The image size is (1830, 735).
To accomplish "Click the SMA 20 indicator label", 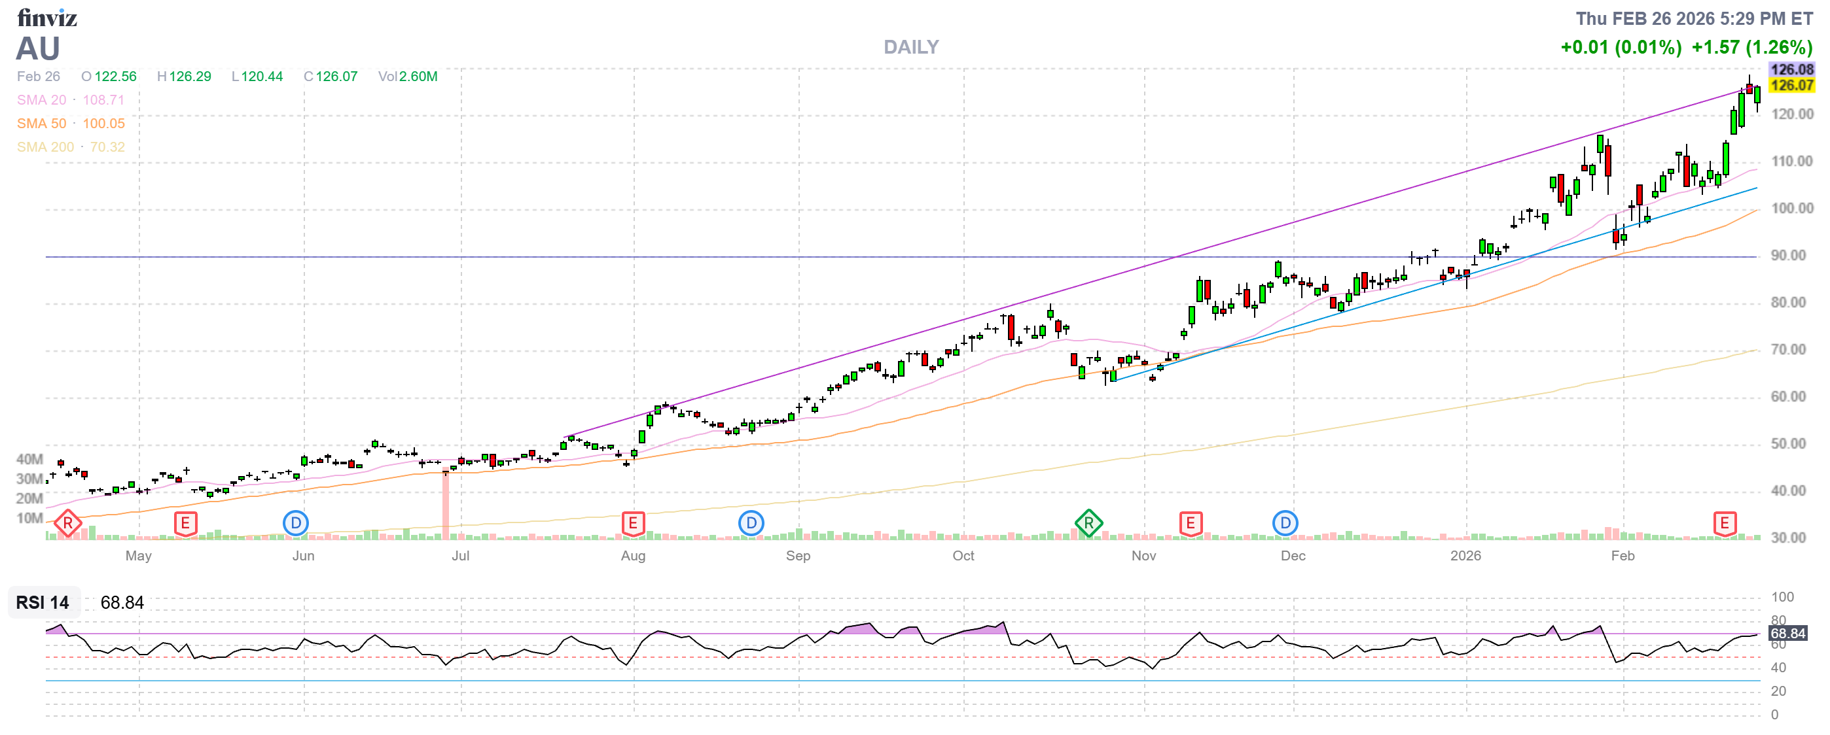I will 41,100.
